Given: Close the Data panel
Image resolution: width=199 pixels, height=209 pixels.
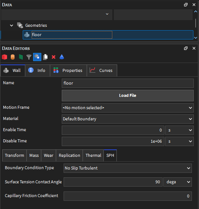Looking at the screenshot, I should 194,5.
